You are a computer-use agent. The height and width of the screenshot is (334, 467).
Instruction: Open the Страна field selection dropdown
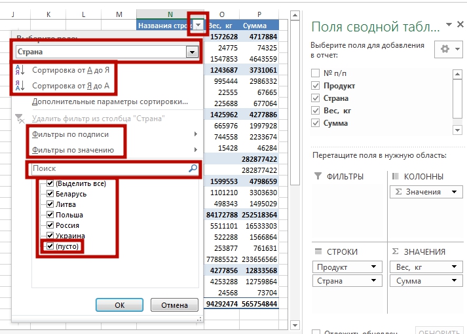point(191,52)
